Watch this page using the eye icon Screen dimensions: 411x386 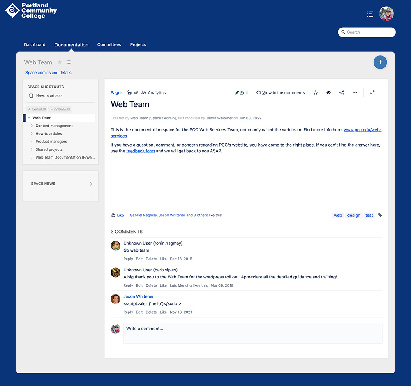pos(328,92)
